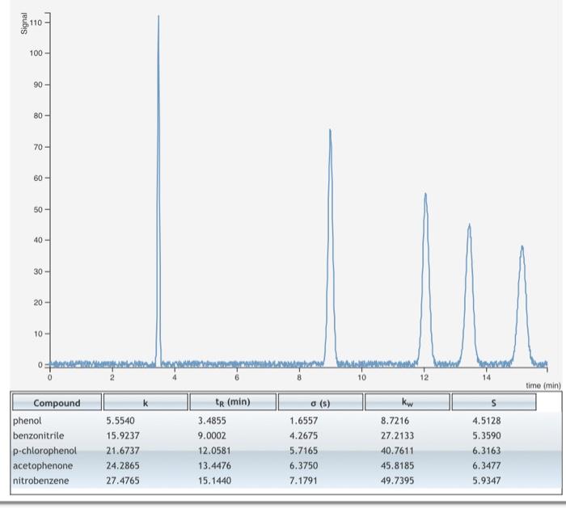Select the acetophenone compound name
566x508 pixels.
point(43,465)
